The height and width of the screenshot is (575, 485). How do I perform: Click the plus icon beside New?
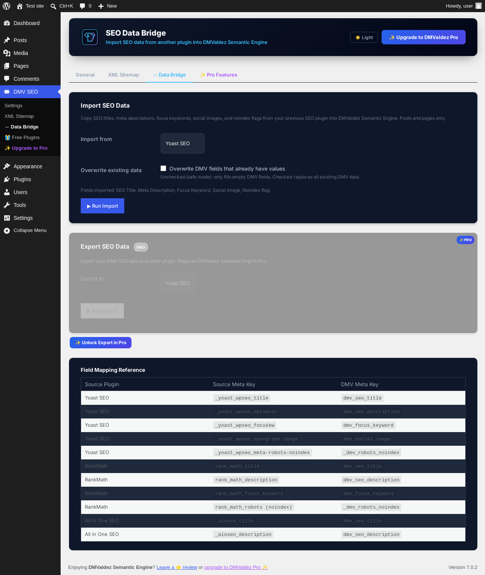(x=101, y=6)
